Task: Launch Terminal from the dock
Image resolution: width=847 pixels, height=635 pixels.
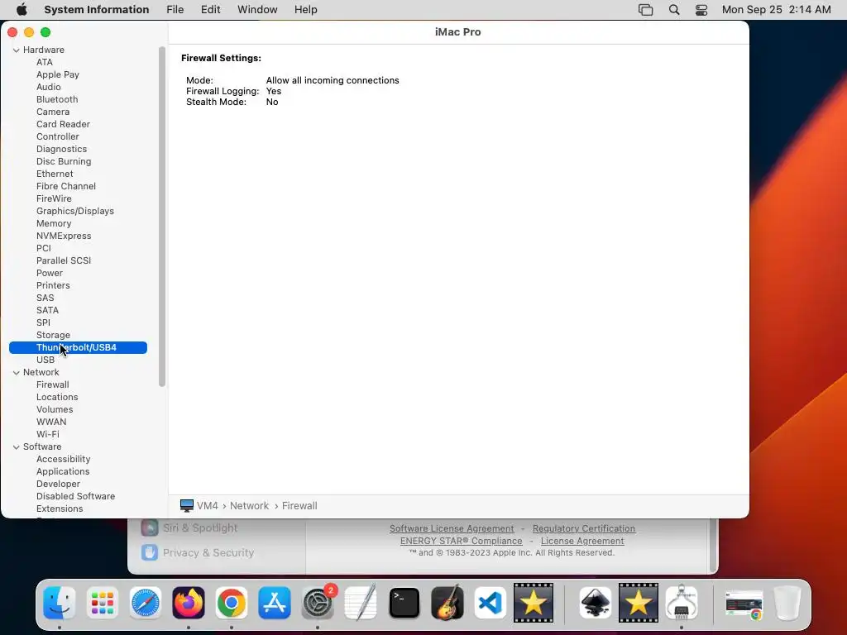Action: (404, 603)
